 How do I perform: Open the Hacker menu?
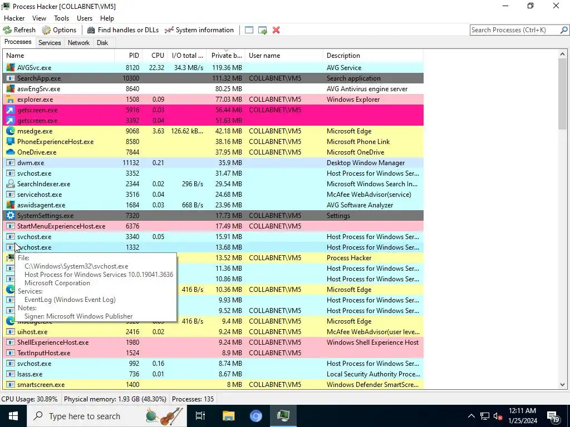tap(14, 18)
